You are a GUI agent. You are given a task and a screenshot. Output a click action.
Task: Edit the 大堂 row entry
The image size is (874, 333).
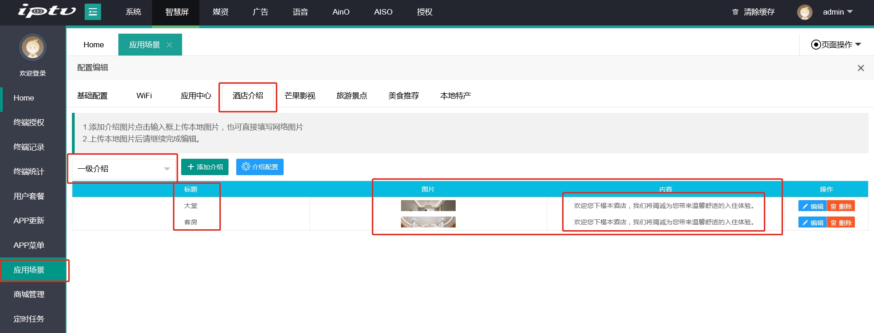click(812, 206)
